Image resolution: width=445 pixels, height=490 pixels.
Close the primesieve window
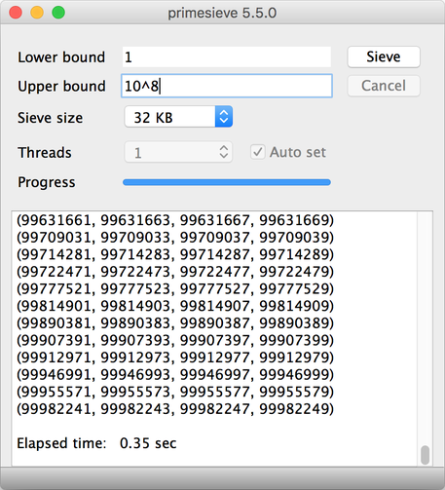click(16, 13)
